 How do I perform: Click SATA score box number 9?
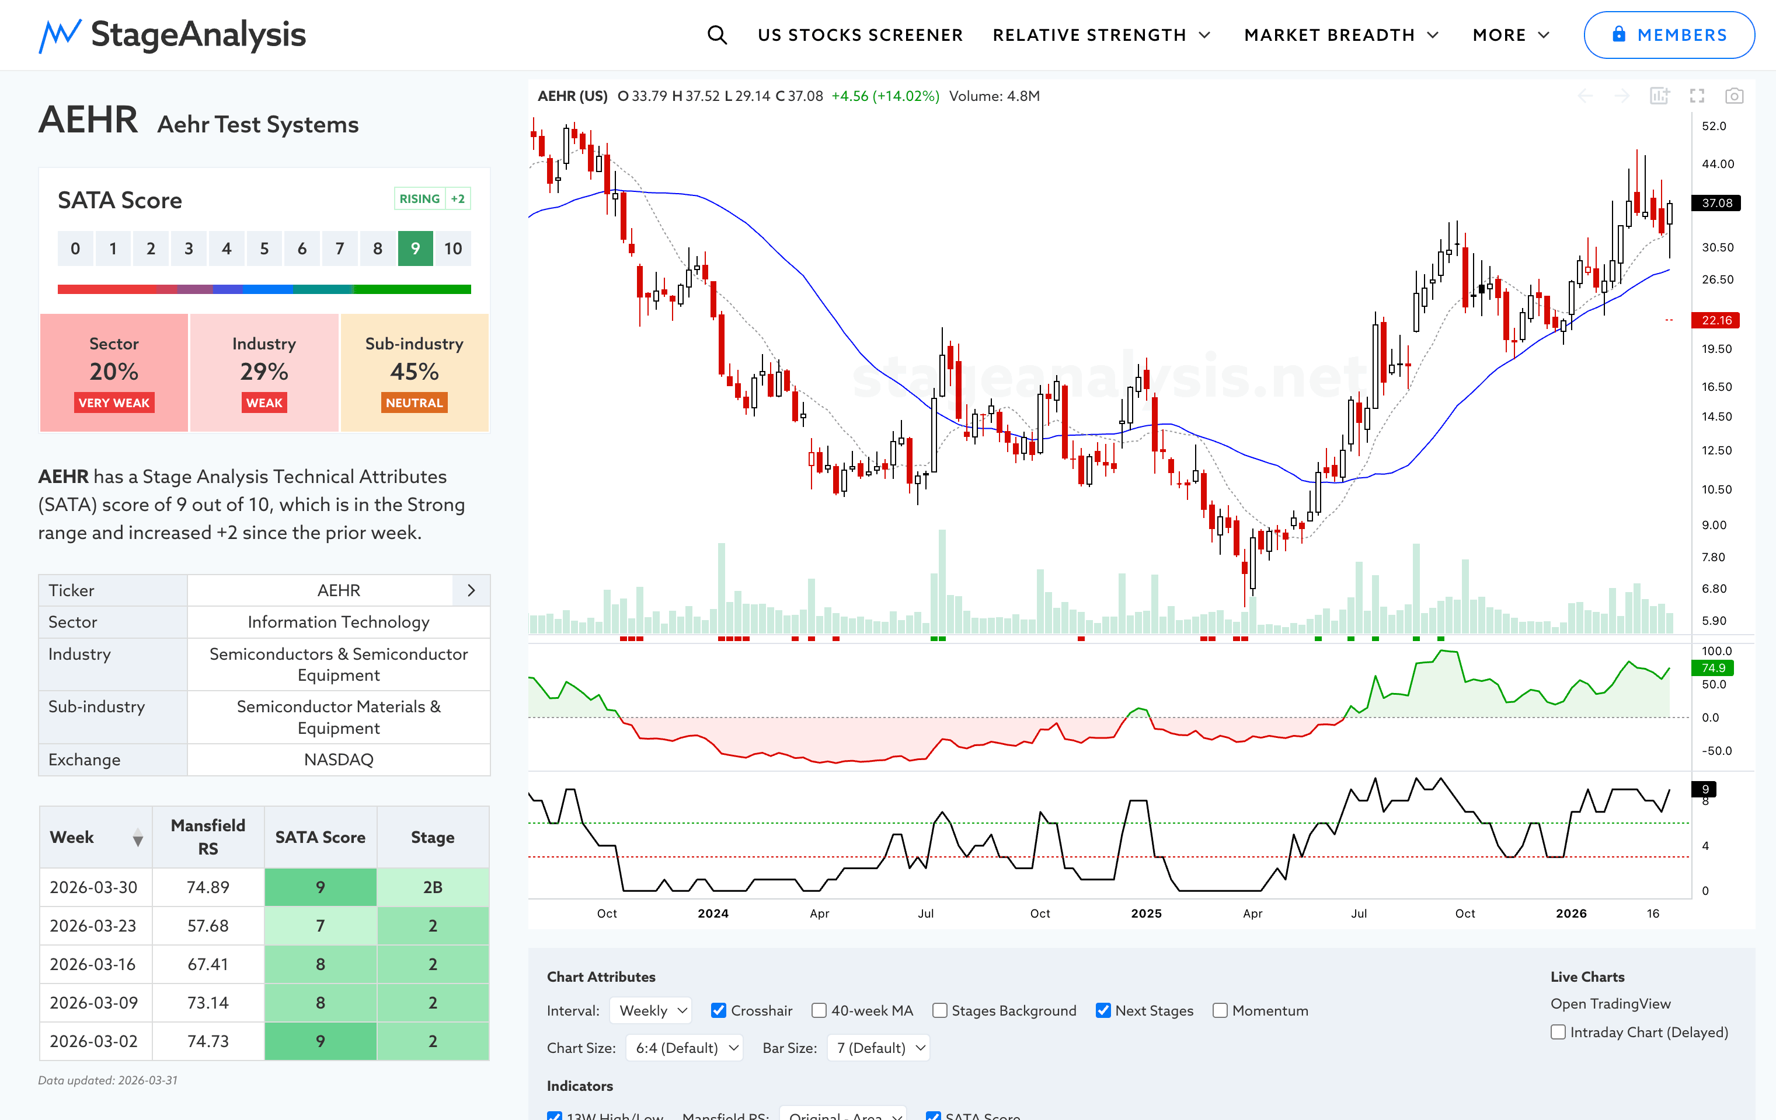coord(415,249)
